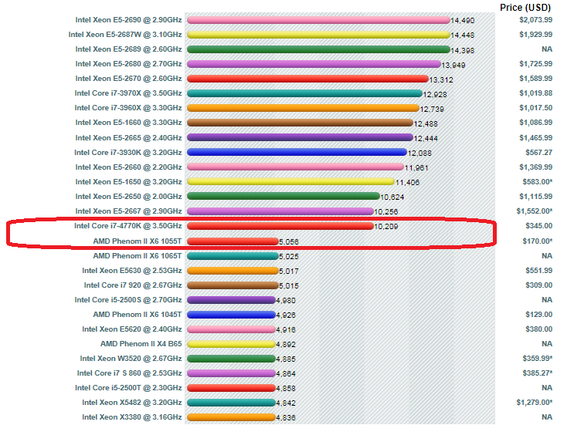
Task: Click the score value 11,406
Action: [x=407, y=182]
